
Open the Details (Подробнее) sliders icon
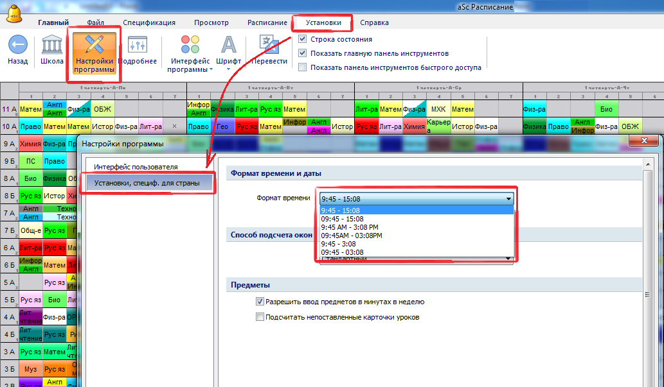coord(138,45)
